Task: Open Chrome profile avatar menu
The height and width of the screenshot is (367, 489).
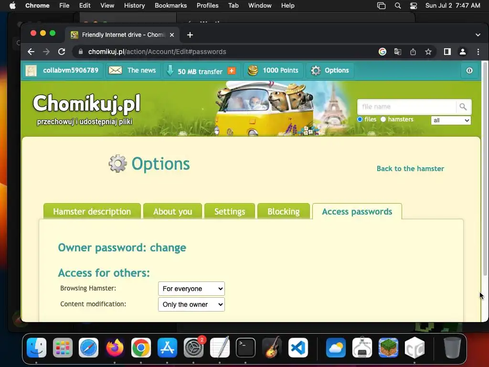Action: pos(462,52)
